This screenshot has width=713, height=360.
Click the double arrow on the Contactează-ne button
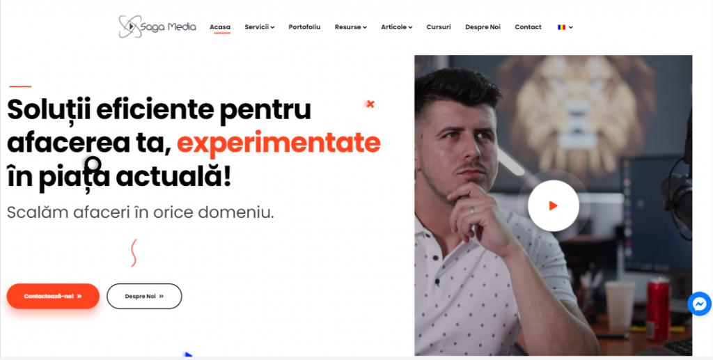click(x=79, y=297)
